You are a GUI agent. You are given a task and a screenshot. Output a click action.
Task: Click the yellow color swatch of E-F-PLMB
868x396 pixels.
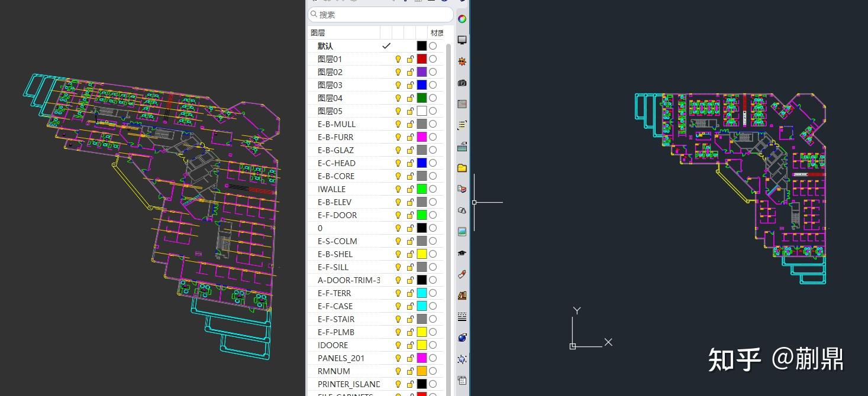click(x=422, y=332)
